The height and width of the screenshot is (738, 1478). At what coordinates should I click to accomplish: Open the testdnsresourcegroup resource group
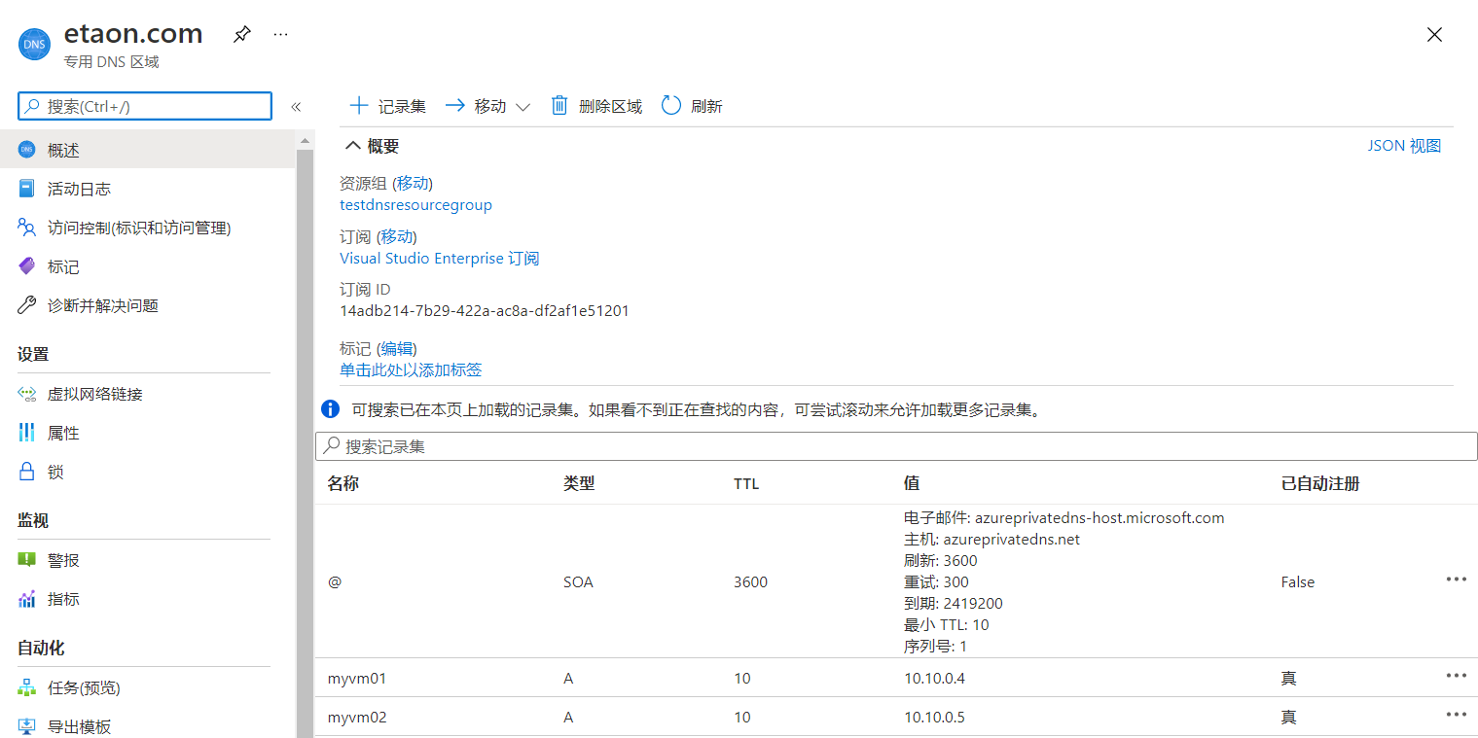click(415, 205)
